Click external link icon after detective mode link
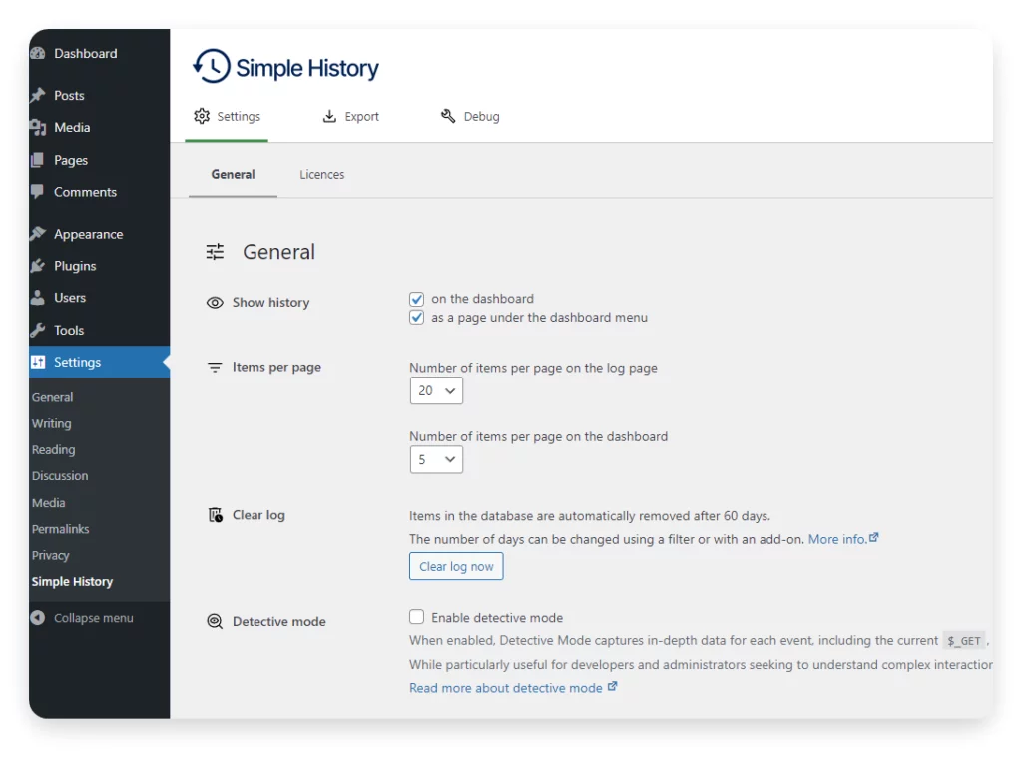 pos(612,686)
